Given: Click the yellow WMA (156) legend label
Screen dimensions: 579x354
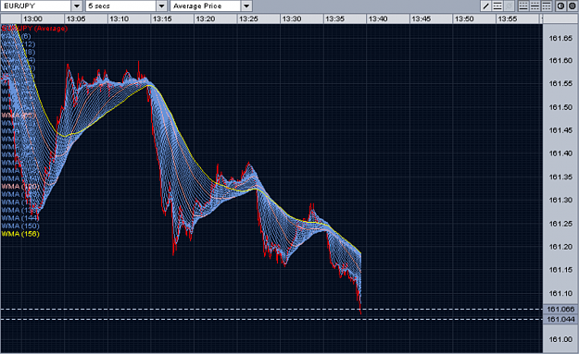Looking at the screenshot, I should click(x=20, y=234).
